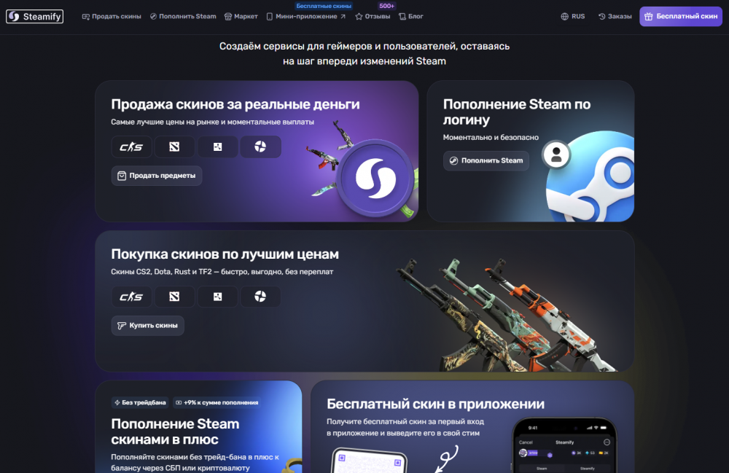Click the user avatar icon in the Steam top-up card
729x473 pixels.
(556, 155)
